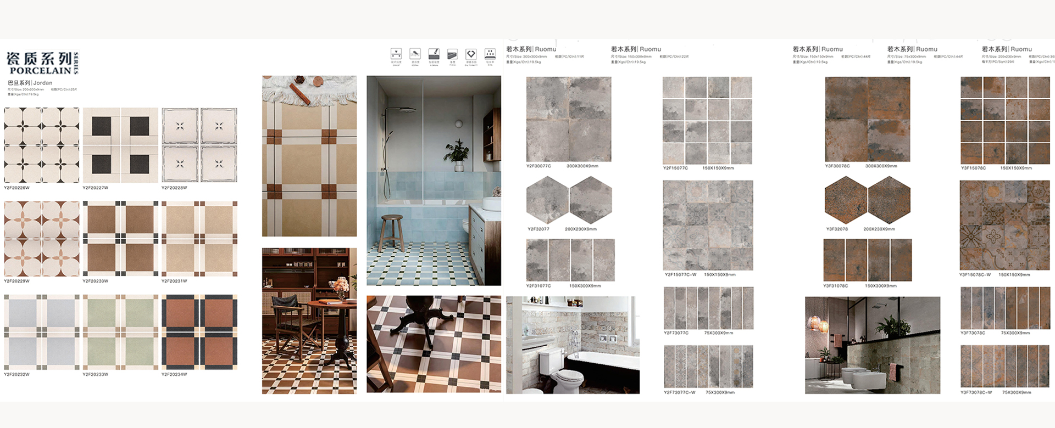This screenshot has height=428, width=1055.
Task: Click the Y2F20234W product code
Action: click(174, 374)
